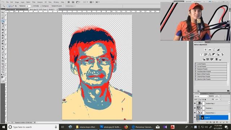This screenshot has height=130, width=231.
Task: Open the Window menu
Action: [x=56, y=2]
